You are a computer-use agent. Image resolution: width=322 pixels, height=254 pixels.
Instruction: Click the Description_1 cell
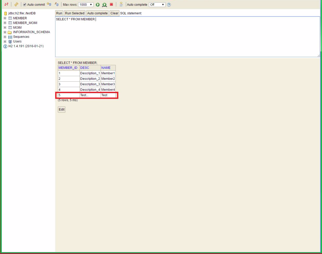click(x=90, y=73)
